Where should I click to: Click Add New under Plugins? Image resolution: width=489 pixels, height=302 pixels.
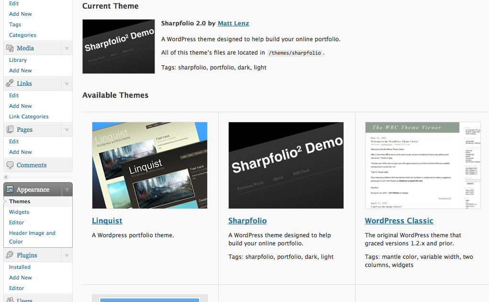point(20,278)
